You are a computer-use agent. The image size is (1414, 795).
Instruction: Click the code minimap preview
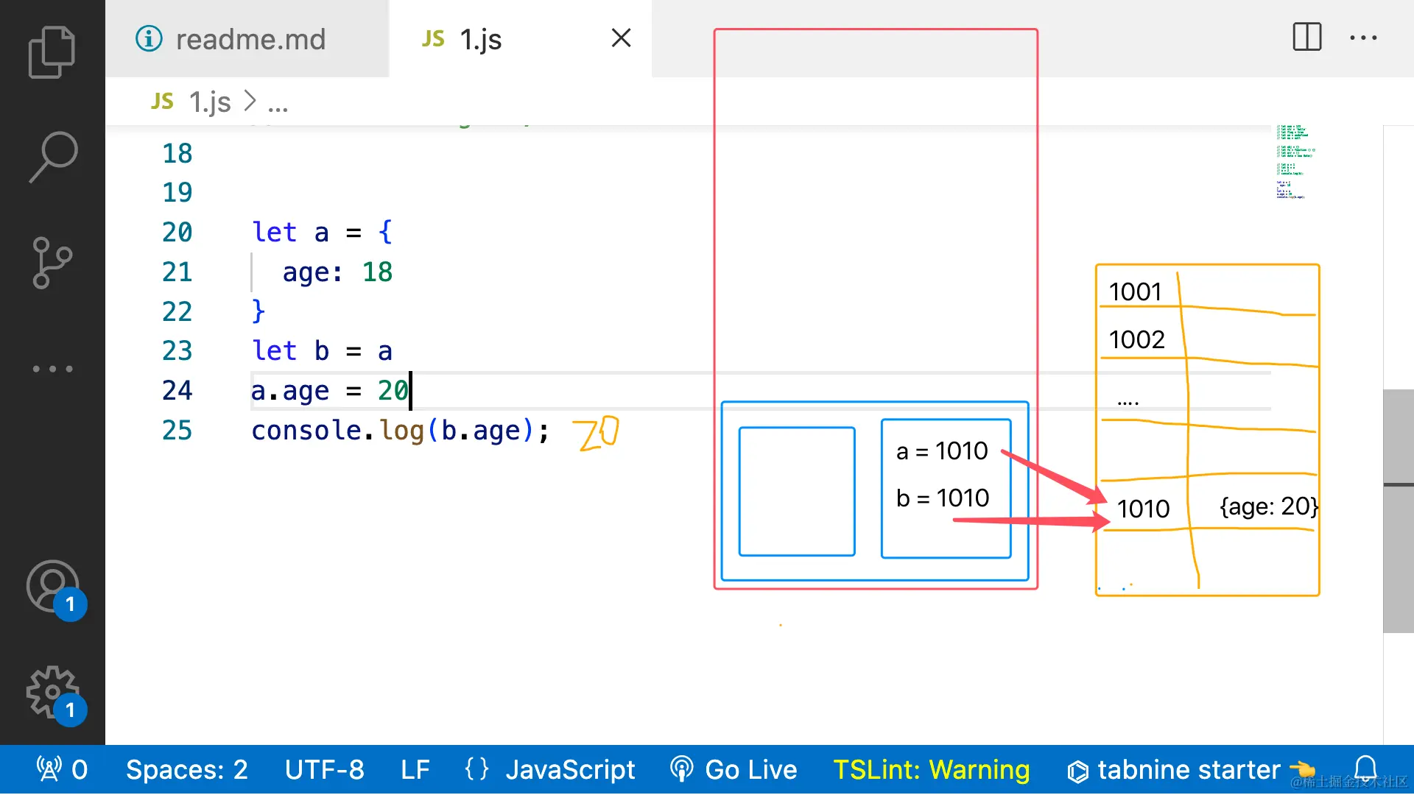(x=1294, y=163)
